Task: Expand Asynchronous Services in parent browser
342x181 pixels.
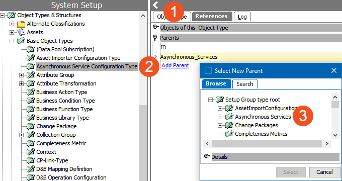Action: point(220,117)
